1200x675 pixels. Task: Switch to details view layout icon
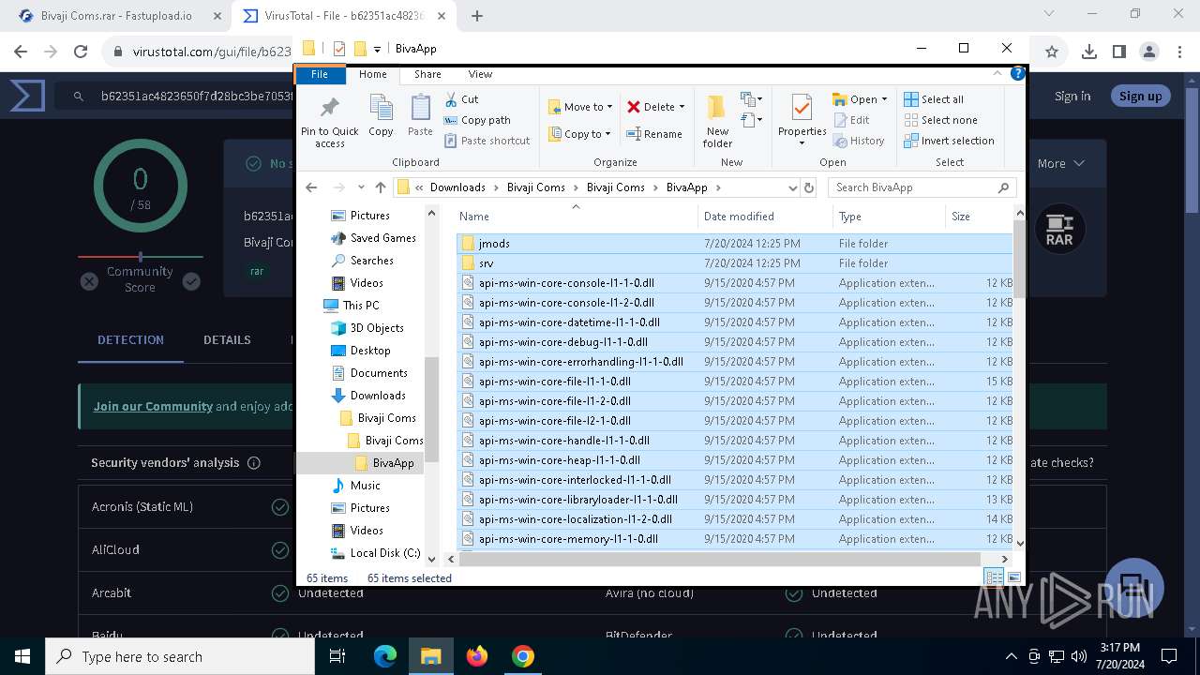(994, 578)
